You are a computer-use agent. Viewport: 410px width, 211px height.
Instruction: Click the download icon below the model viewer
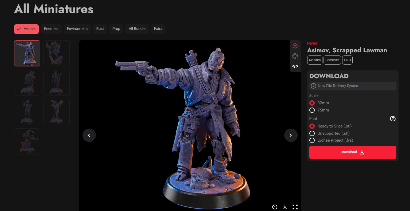point(285,207)
